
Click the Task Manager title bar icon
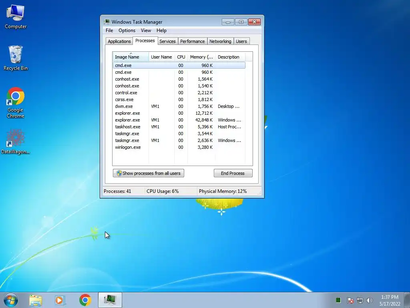coord(107,22)
